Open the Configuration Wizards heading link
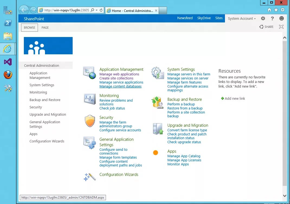This screenshot has height=204, width=290. [119, 175]
